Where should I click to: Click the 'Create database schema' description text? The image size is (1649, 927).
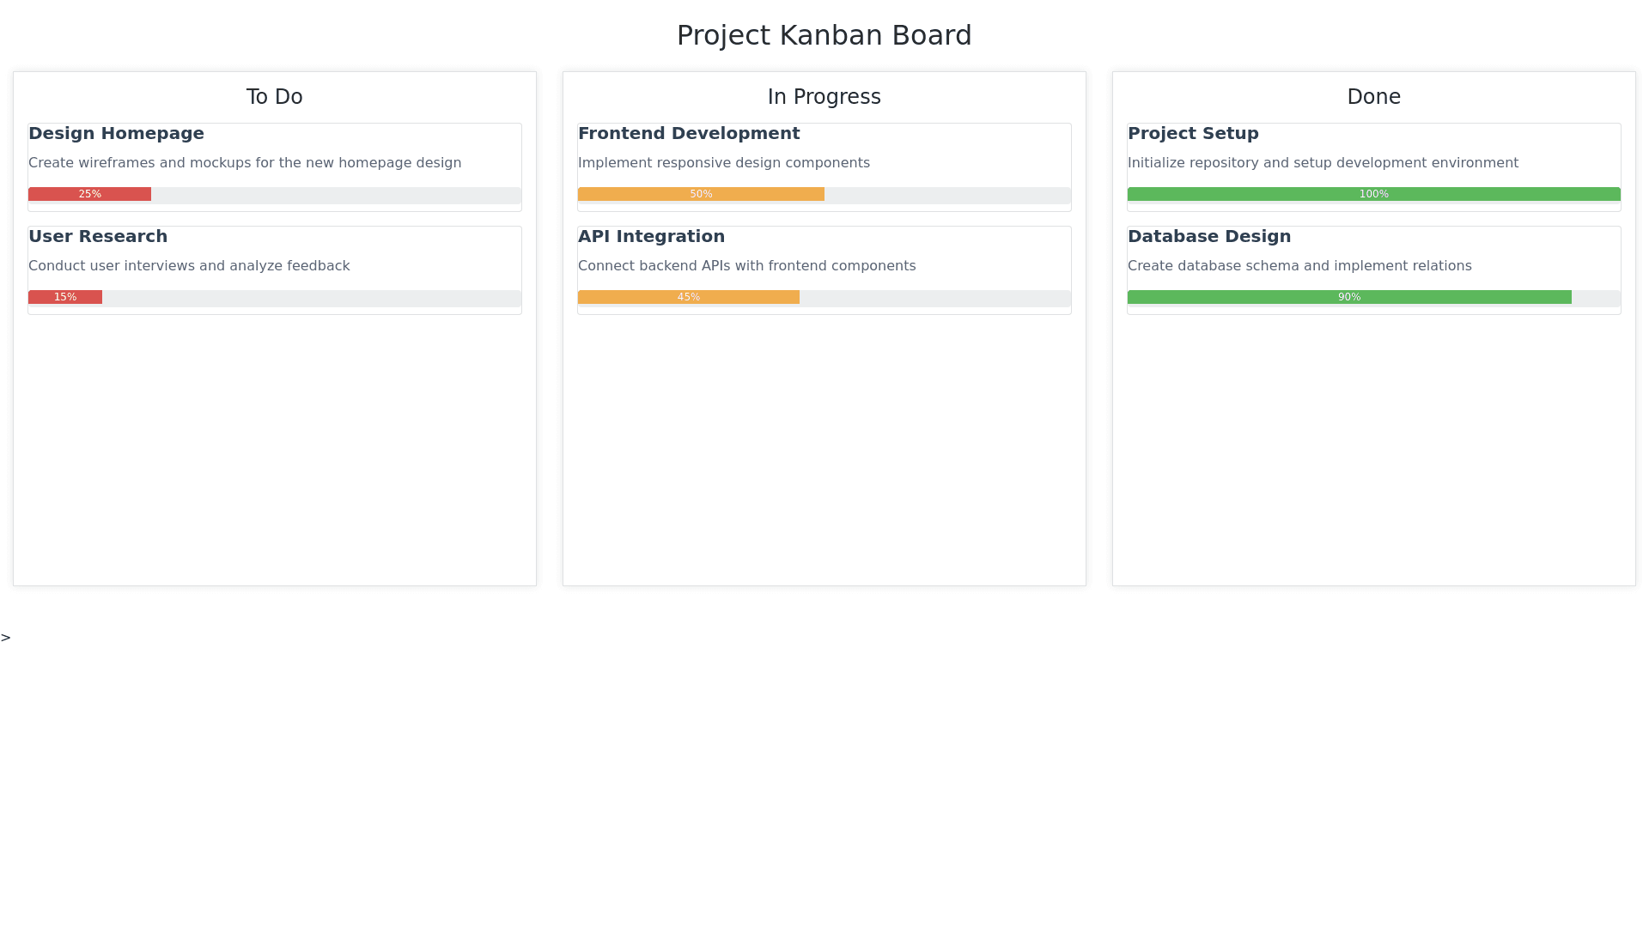pos(1299,266)
